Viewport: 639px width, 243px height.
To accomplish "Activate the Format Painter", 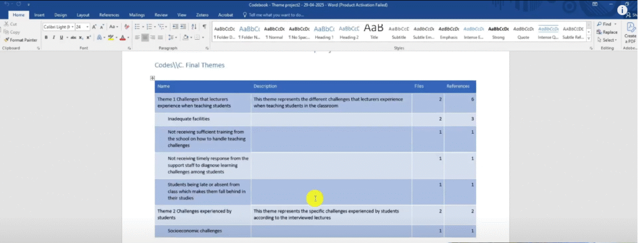I will coord(21,40).
